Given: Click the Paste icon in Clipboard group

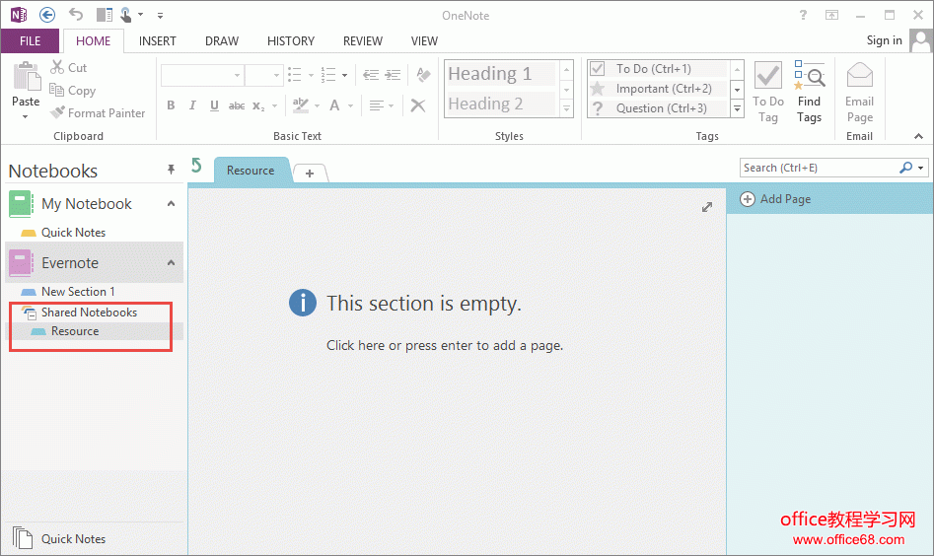Looking at the screenshot, I should click(x=26, y=79).
